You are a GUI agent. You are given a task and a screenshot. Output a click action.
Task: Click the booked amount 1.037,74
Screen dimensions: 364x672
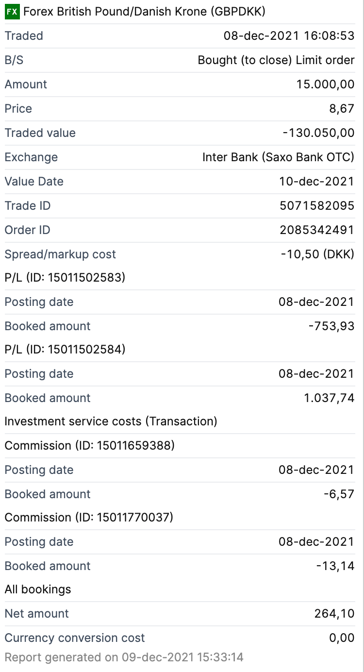tap(329, 398)
